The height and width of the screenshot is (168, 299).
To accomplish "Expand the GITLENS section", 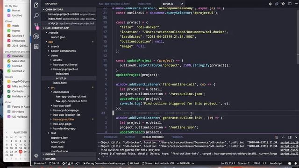I will 69,159.
